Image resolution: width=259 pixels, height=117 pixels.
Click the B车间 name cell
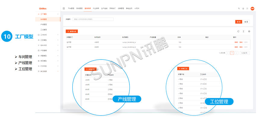[96, 47]
